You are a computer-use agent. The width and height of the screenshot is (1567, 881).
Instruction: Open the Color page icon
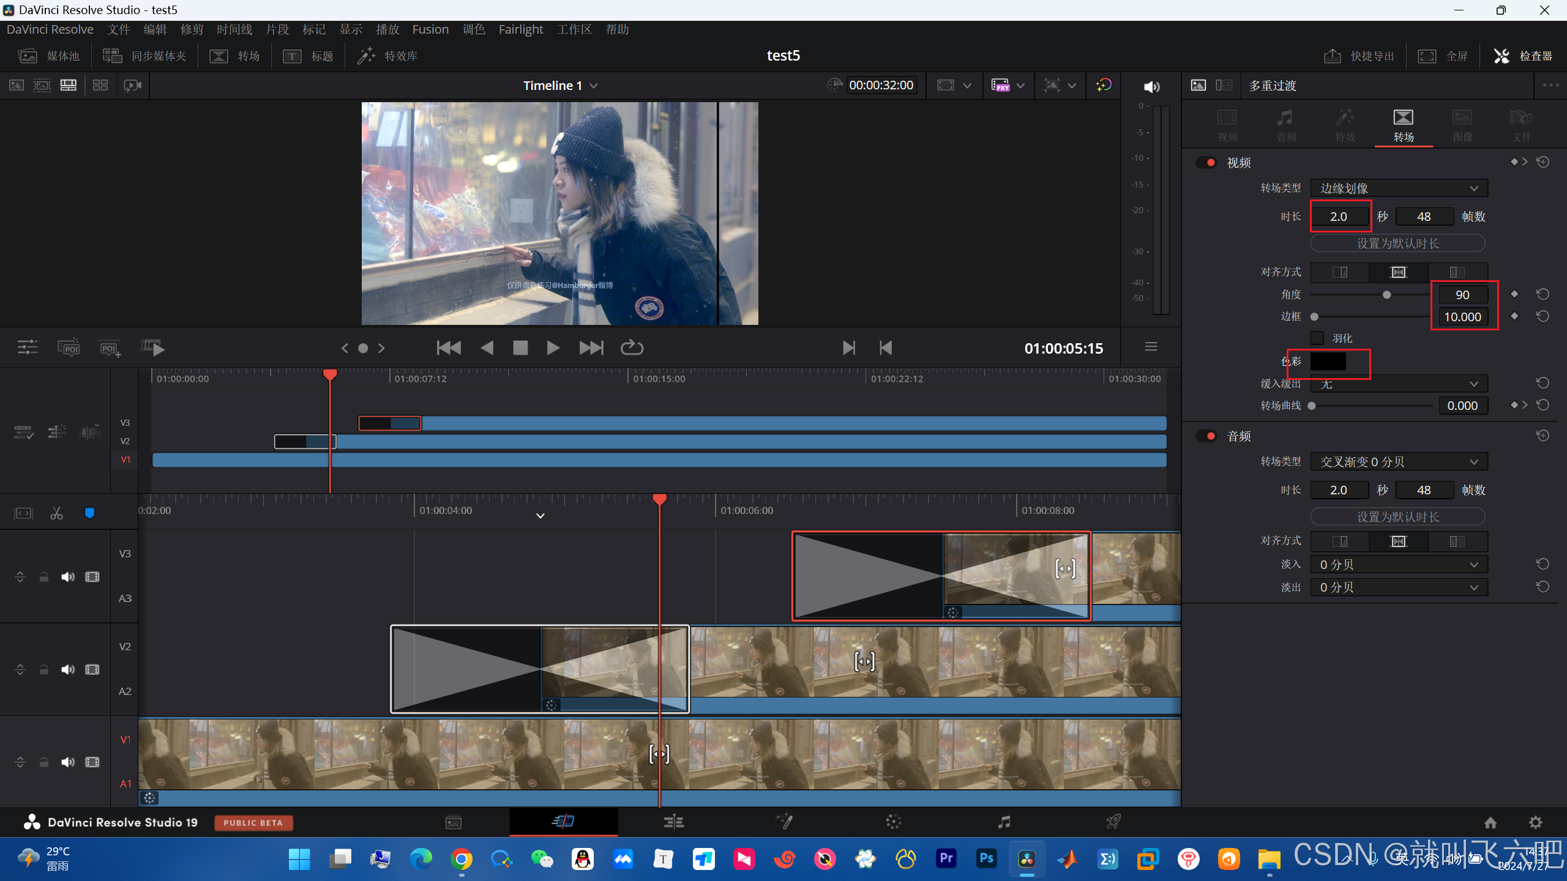[893, 822]
